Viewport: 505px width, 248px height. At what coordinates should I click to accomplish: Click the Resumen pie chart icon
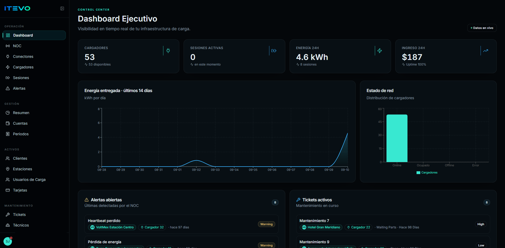(x=8, y=113)
